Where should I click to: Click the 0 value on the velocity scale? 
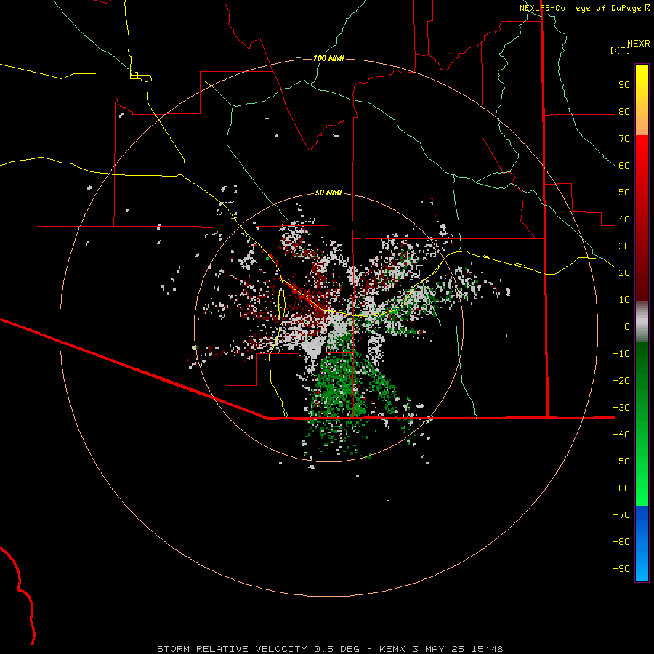(x=627, y=327)
